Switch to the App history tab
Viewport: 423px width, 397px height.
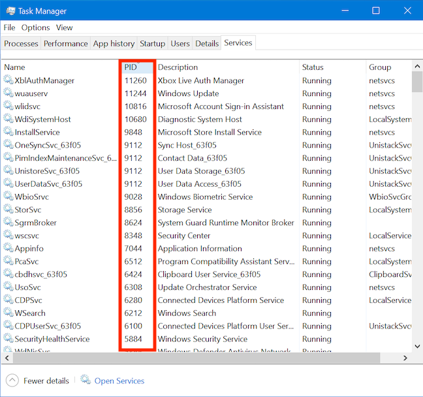click(114, 44)
